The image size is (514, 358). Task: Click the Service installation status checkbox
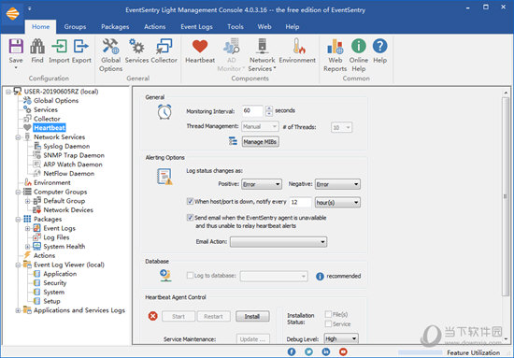click(x=328, y=324)
